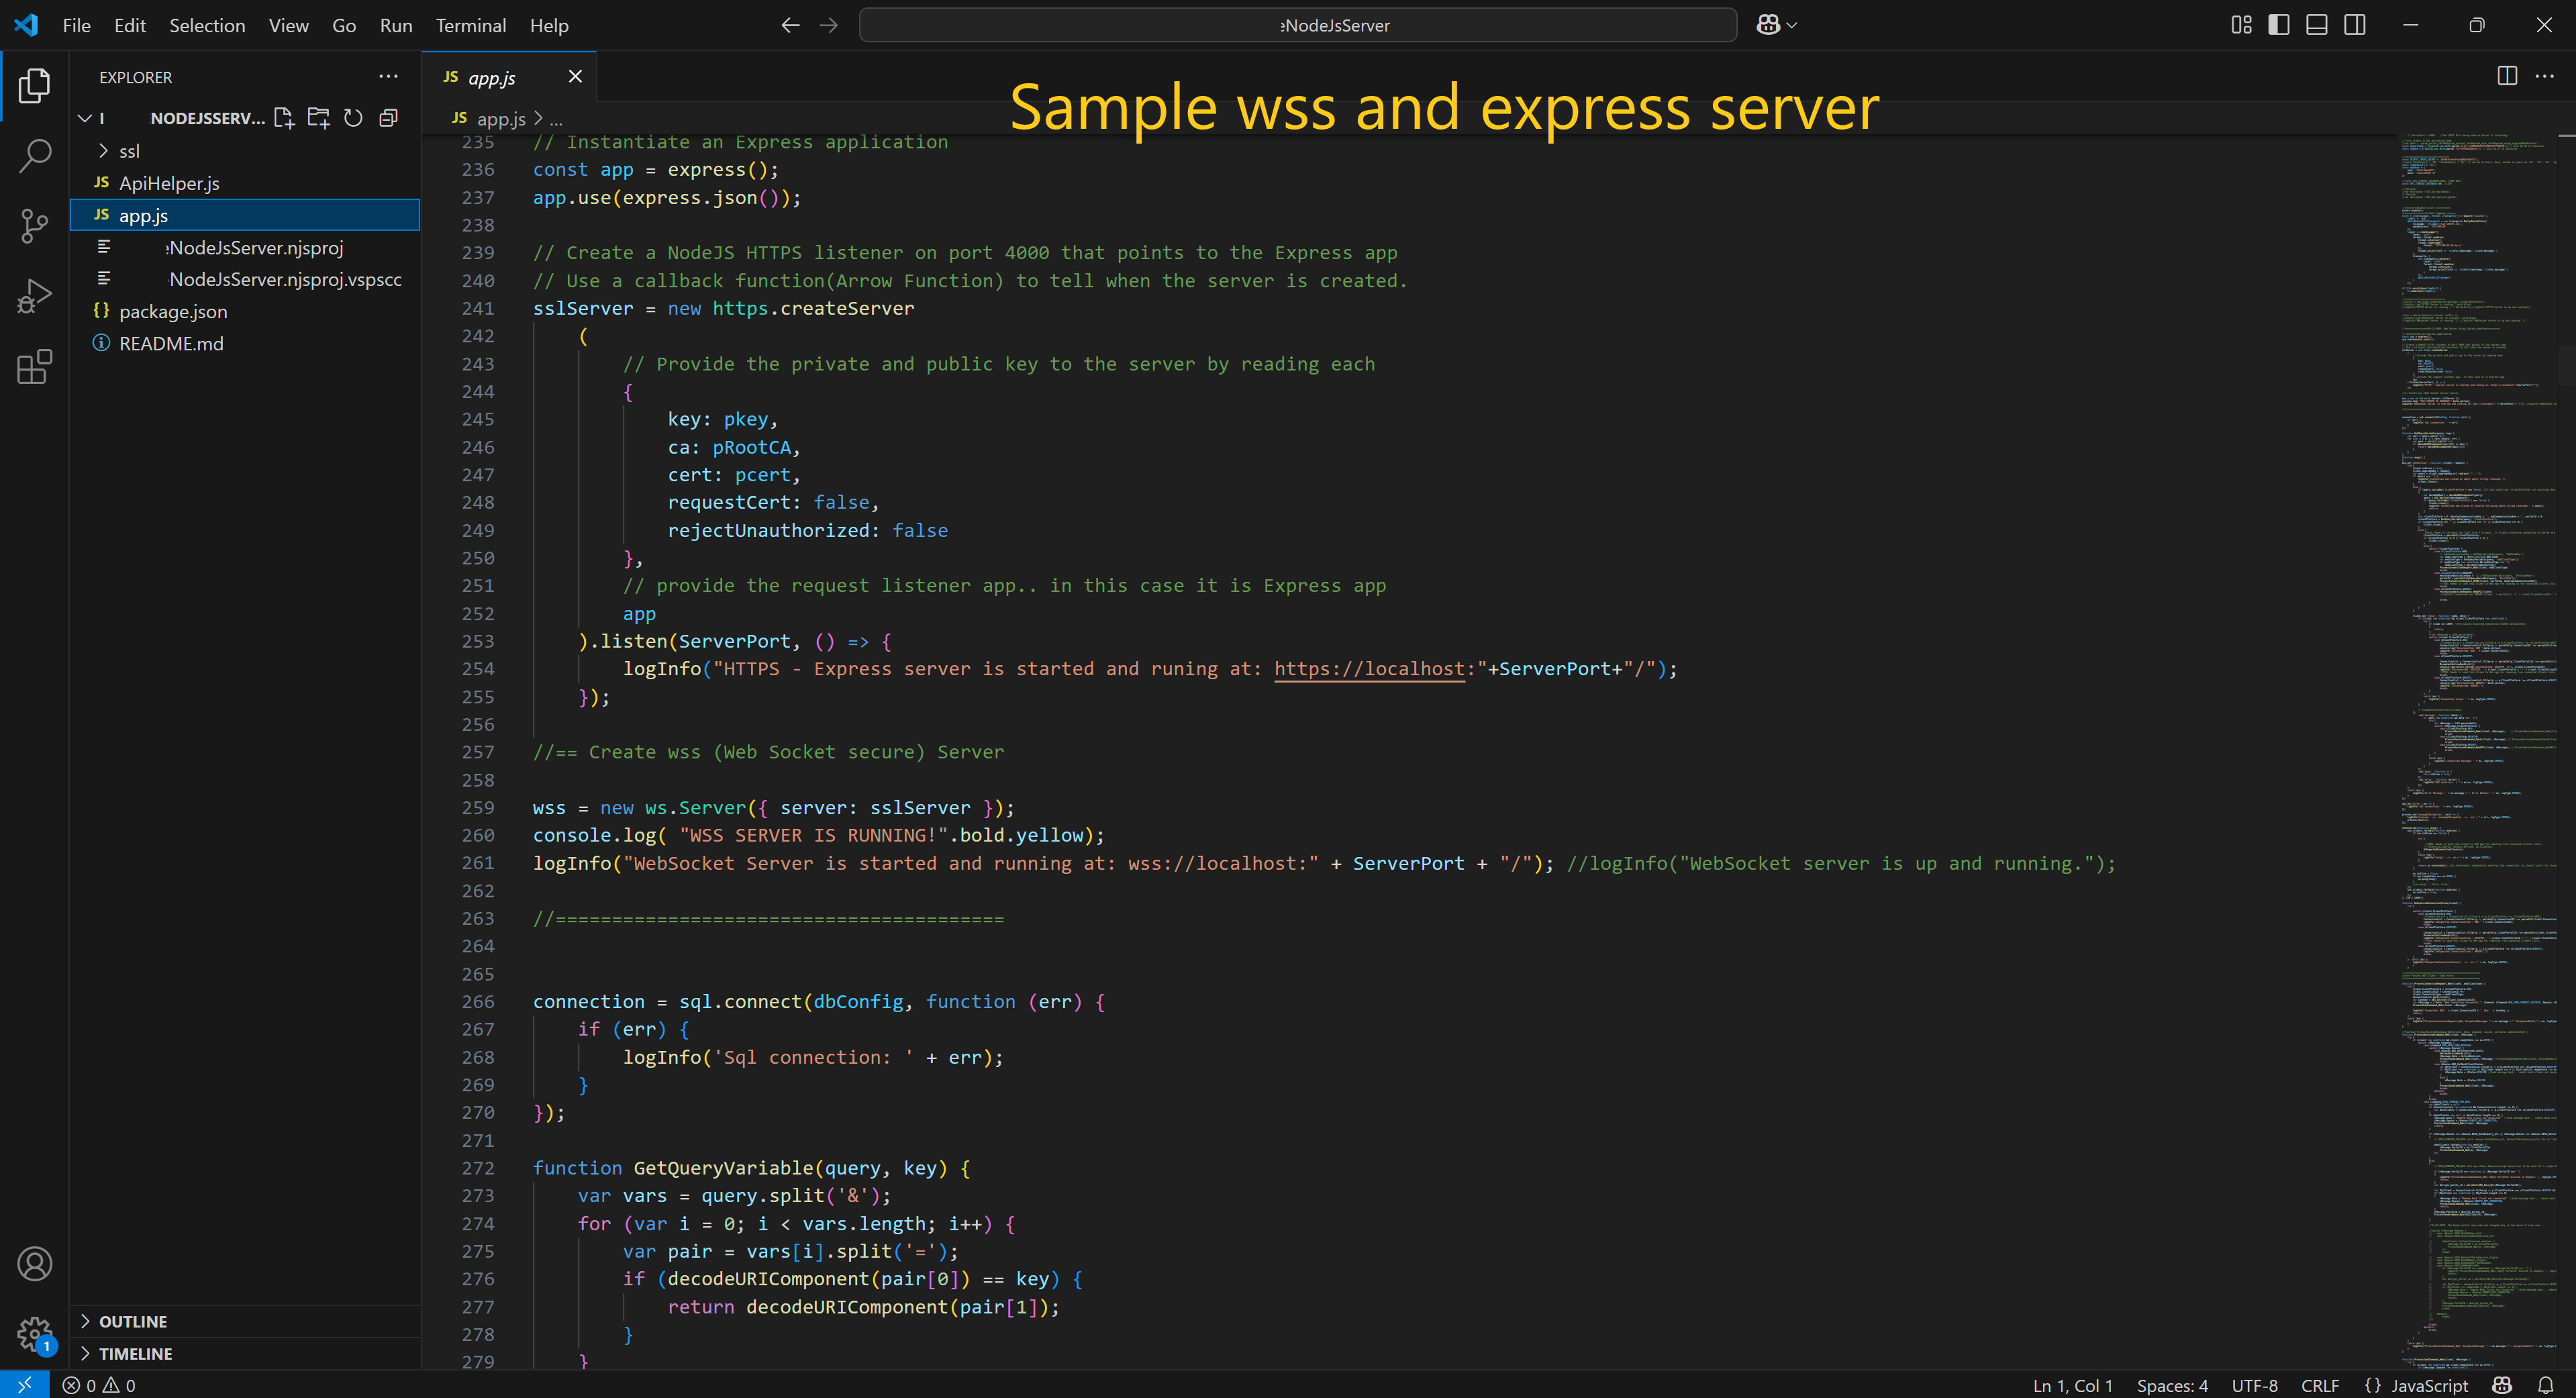Split the editor to the right

tap(2507, 76)
